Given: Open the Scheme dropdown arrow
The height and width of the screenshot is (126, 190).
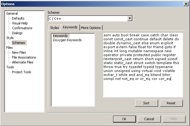Looking at the screenshot, I should click(130, 19).
